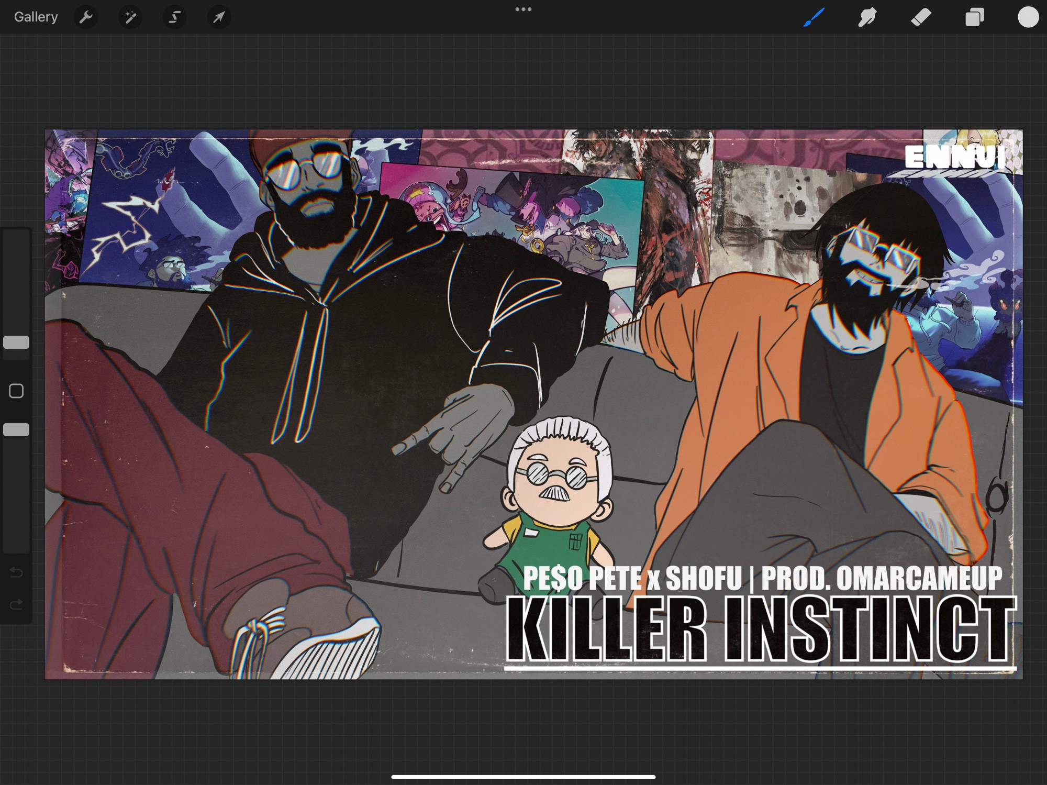Tap the sidebar Modify square button
The height and width of the screenshot is (785, 1047).
16,391
